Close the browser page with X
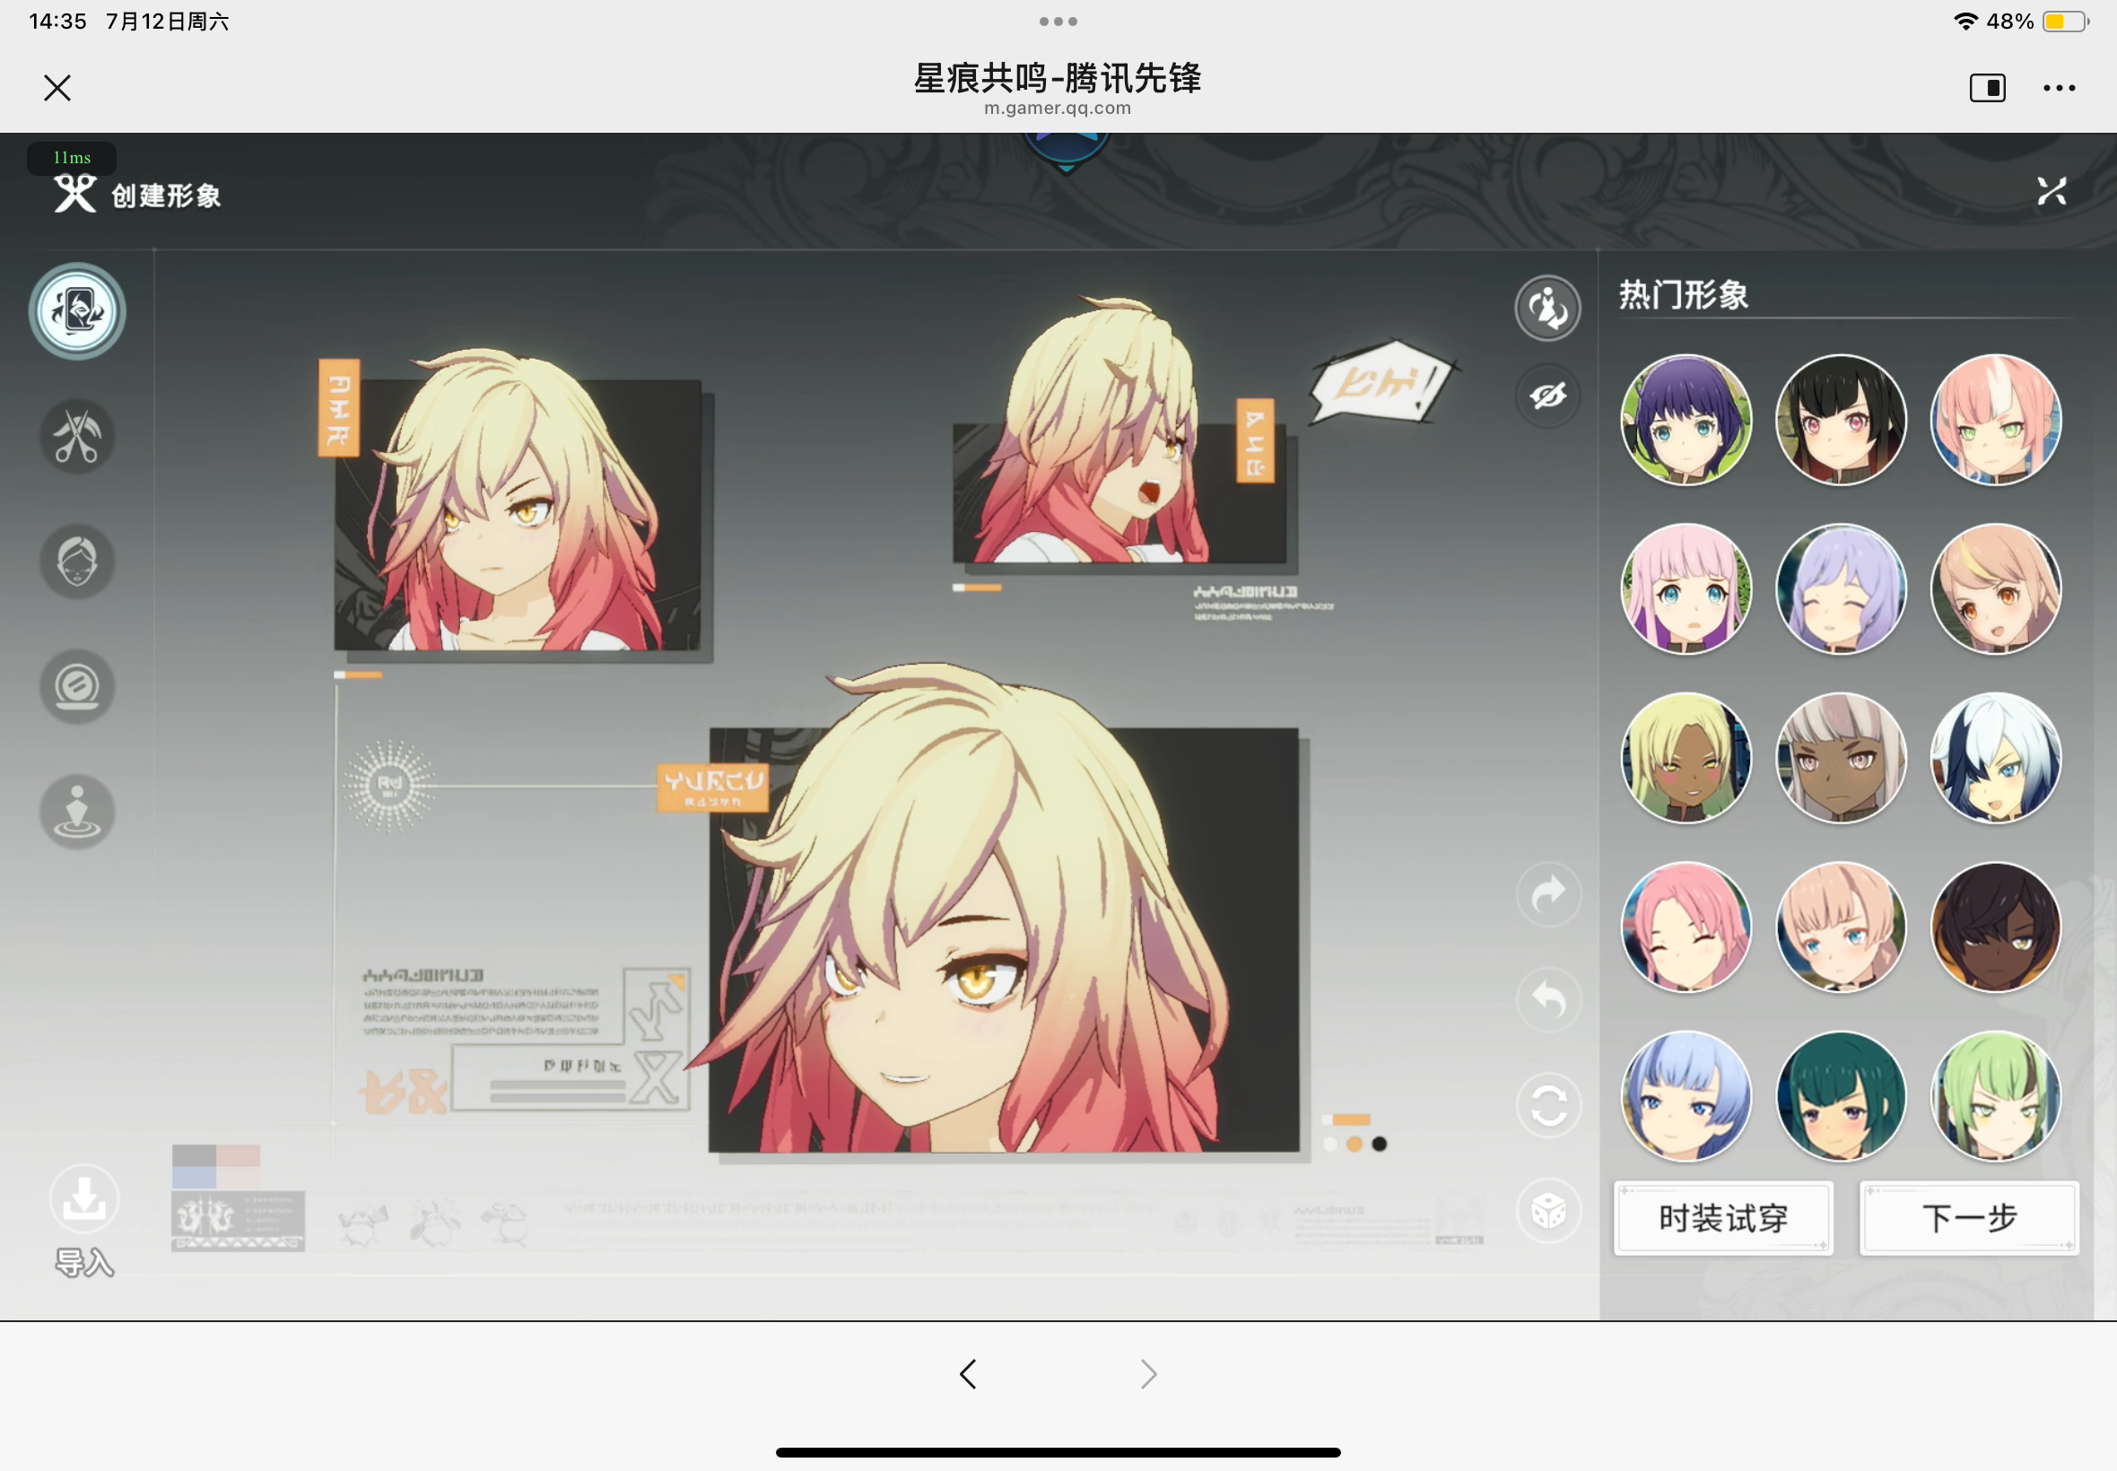The height and width of the screenshot is (1471, 2117). pos(57,88)
